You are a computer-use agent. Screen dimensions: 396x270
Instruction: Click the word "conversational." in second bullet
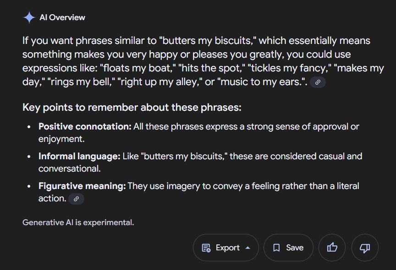[x=70, y=169]
